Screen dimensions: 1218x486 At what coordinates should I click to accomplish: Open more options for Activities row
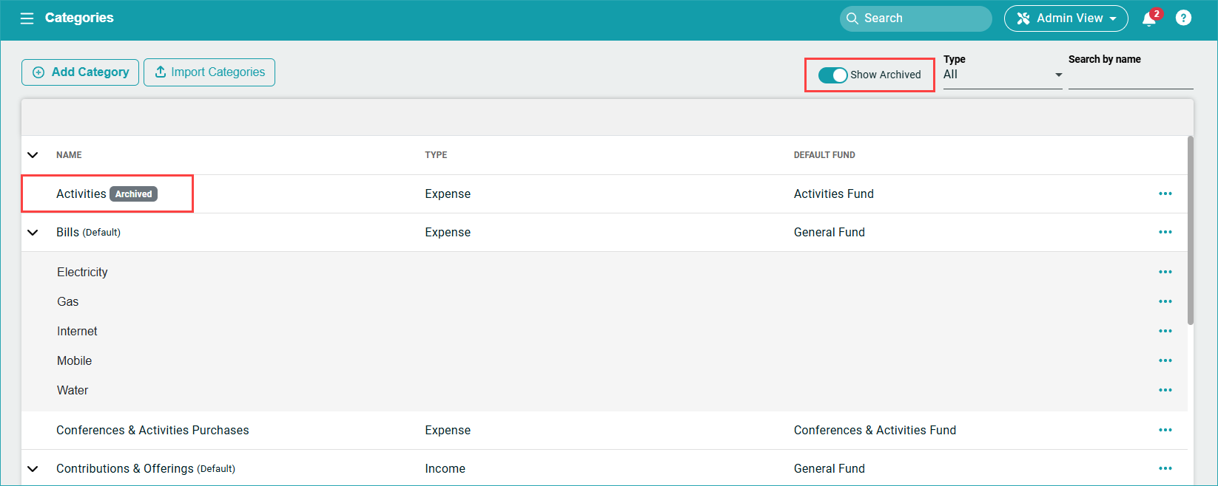click(x=1165, y=194)
